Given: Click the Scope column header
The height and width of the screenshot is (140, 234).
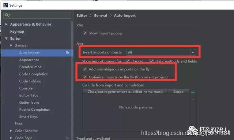Looking at the screenshot, I should [x=178, y=92].
